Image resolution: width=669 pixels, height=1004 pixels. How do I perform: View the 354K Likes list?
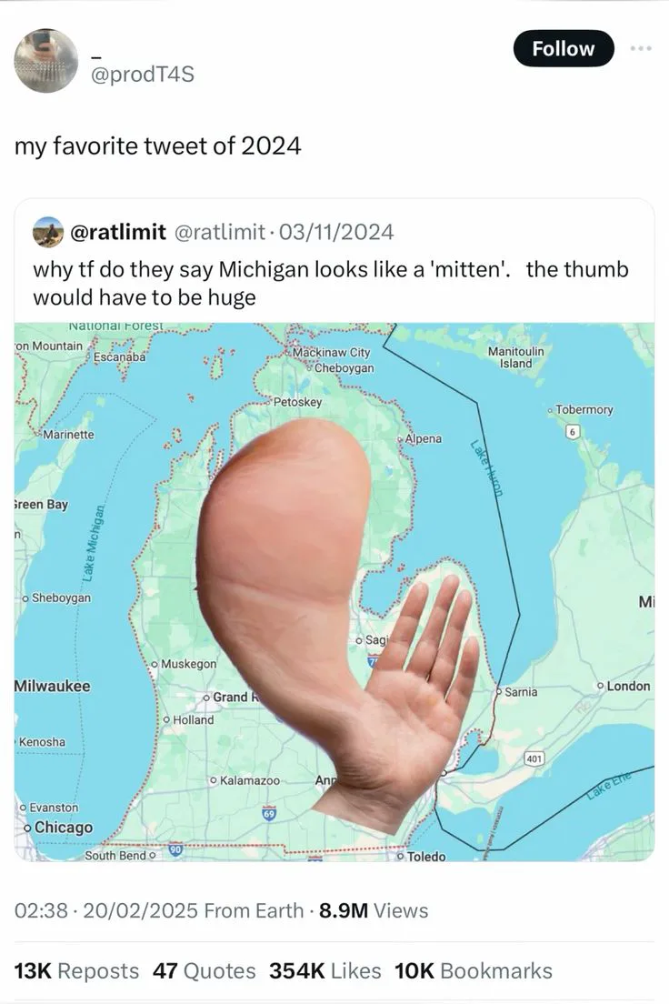[x=325, y=970]
